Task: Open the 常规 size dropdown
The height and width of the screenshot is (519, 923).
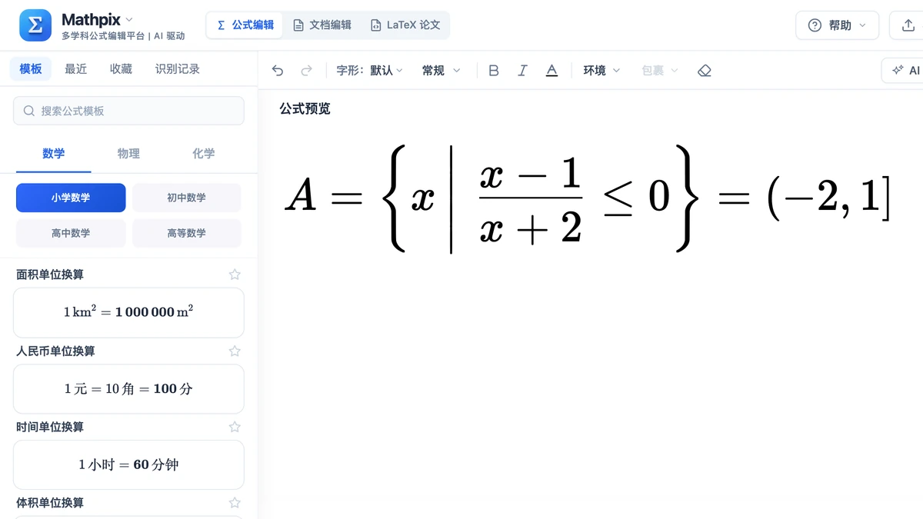Action: tap(441, 71)
